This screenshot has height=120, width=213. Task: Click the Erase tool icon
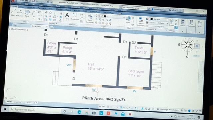click(x=61, y=13)
